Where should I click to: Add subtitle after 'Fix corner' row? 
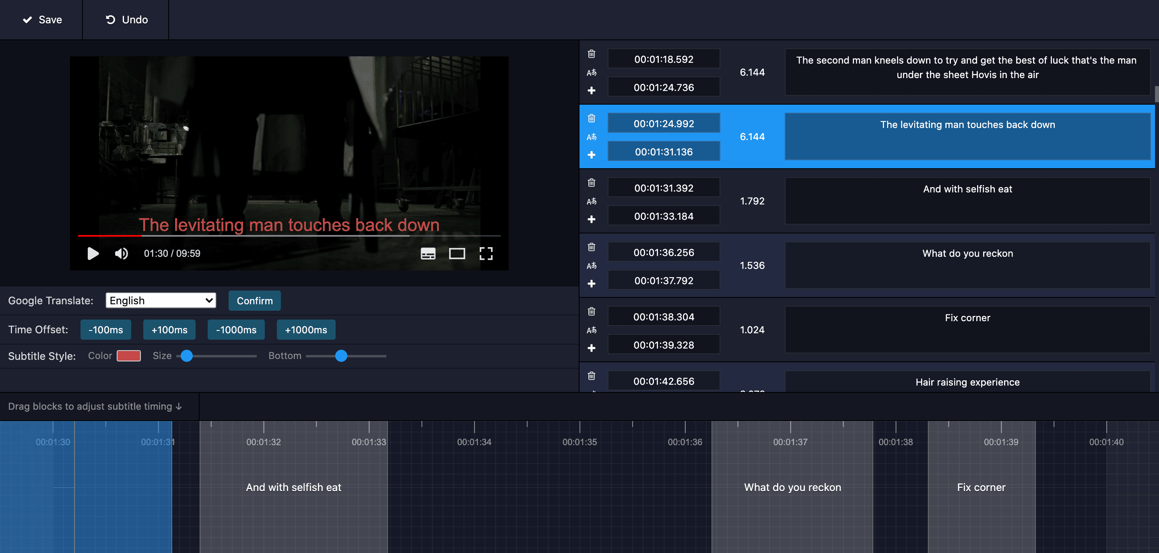[591, 348]
